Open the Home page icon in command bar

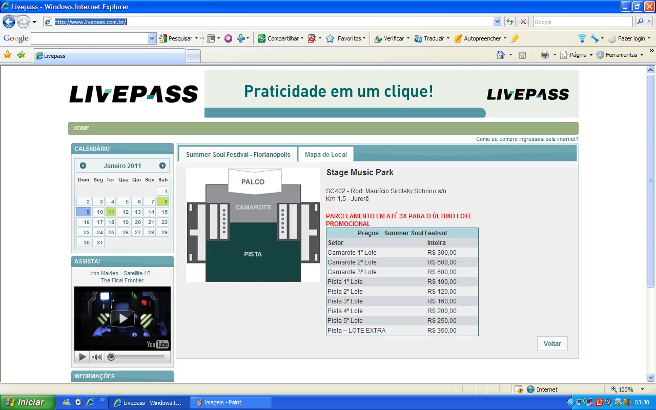pyautogui.click(x=501, y=55)
